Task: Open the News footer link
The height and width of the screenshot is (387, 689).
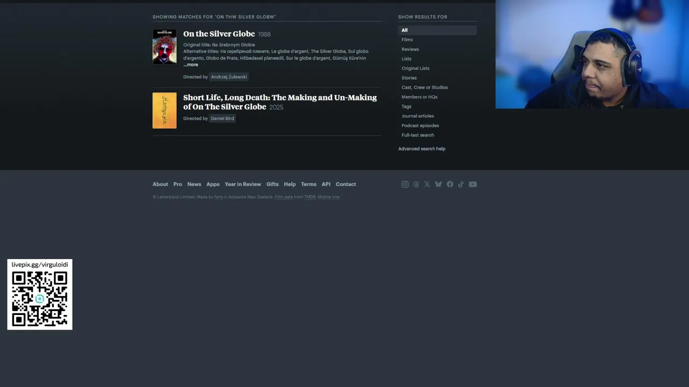Action: click(x=194, y=184)
